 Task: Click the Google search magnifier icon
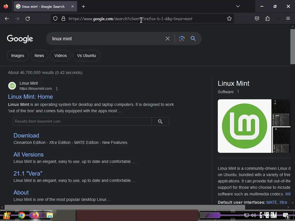tap(193, 39)
